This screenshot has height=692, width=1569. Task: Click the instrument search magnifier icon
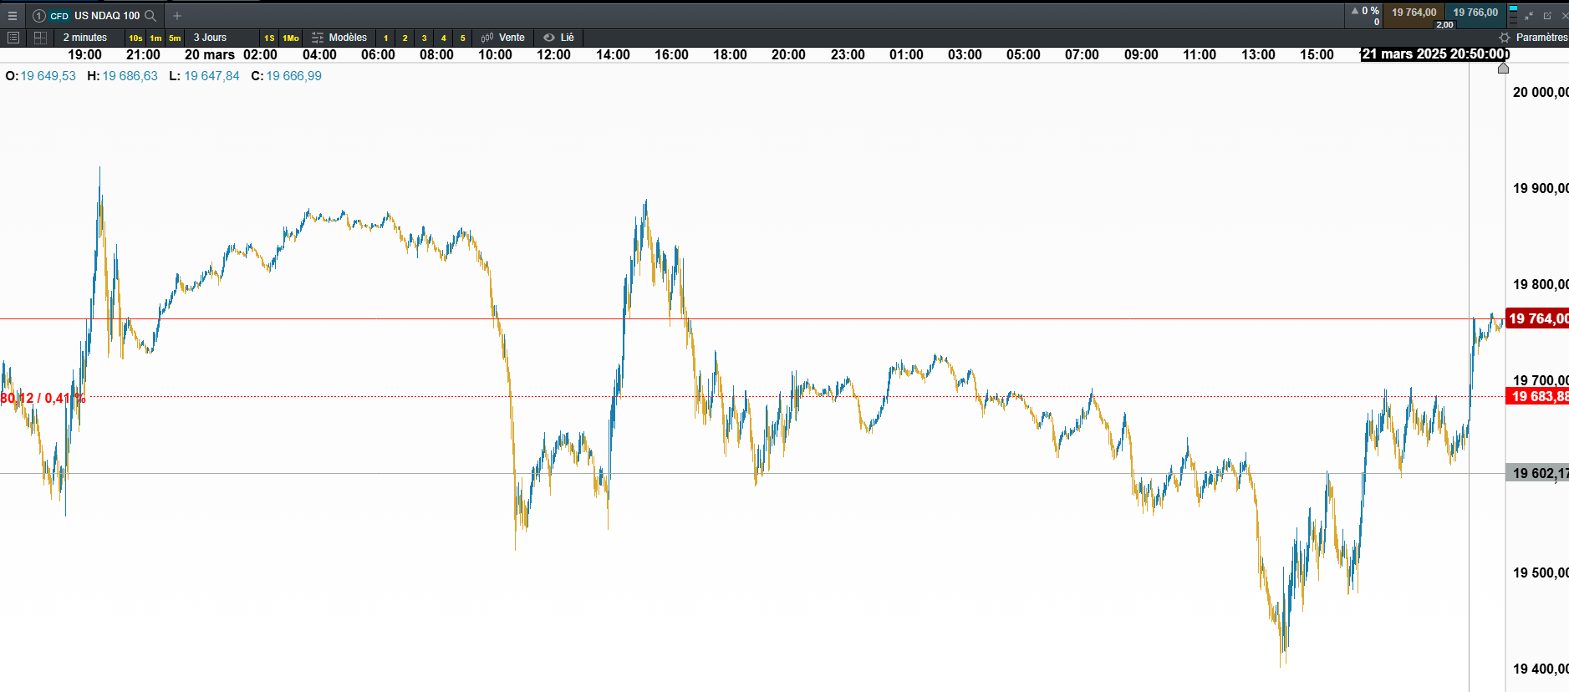tap(150, 16)
